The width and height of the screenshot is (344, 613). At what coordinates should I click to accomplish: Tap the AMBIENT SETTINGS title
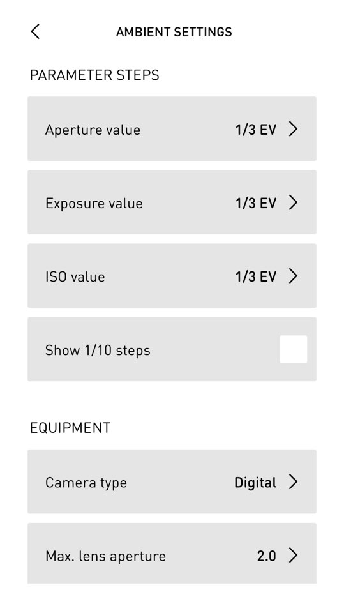pos(174,32)
